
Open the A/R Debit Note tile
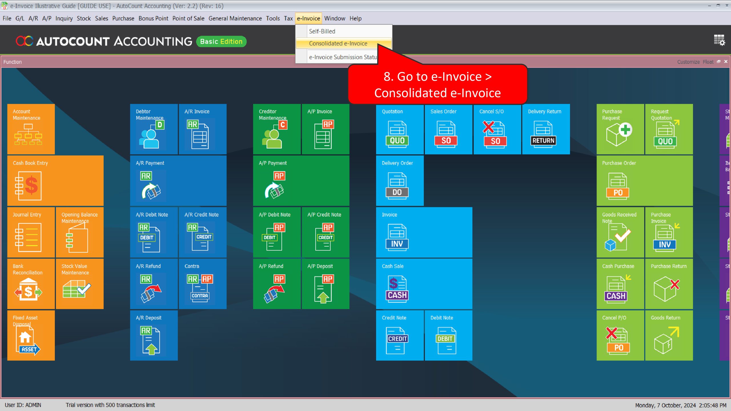pyautogui.click(x=154, y=232)
